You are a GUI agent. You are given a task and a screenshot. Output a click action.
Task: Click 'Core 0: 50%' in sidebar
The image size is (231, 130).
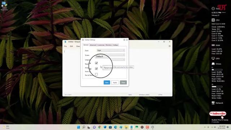pyautogui.click(x=216, y=34)
